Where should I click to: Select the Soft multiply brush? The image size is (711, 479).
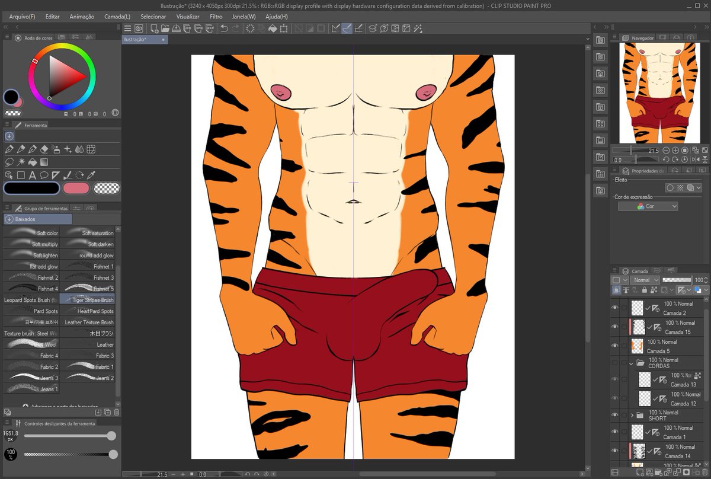point(31,244)
